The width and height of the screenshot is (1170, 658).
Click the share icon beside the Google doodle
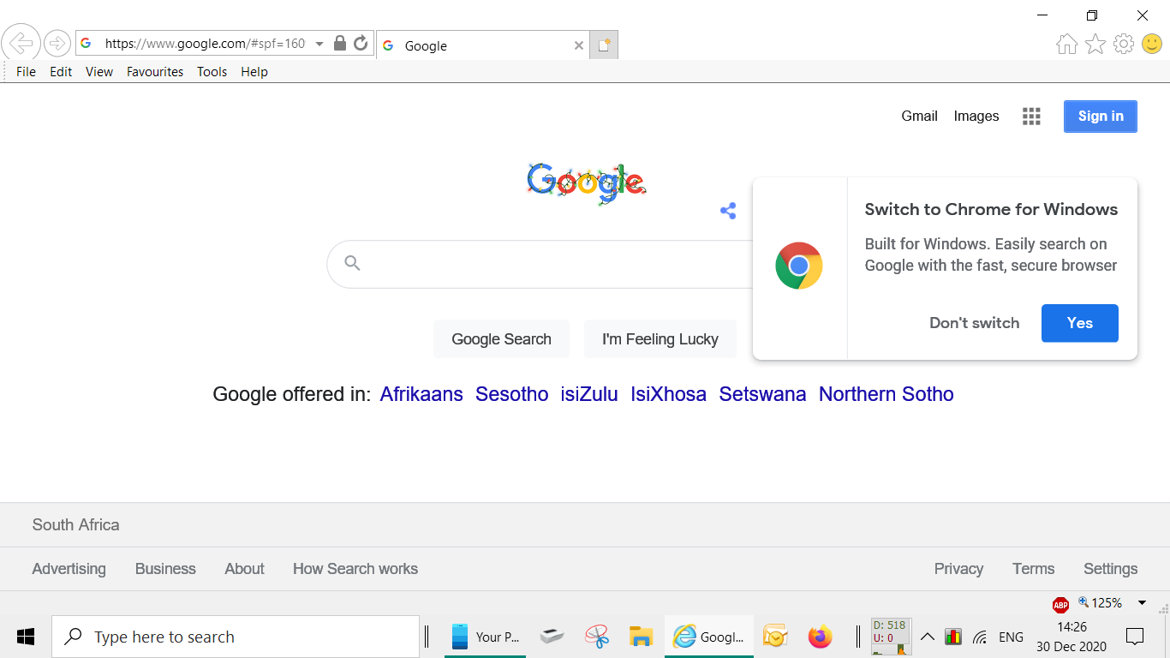point(728,211)
